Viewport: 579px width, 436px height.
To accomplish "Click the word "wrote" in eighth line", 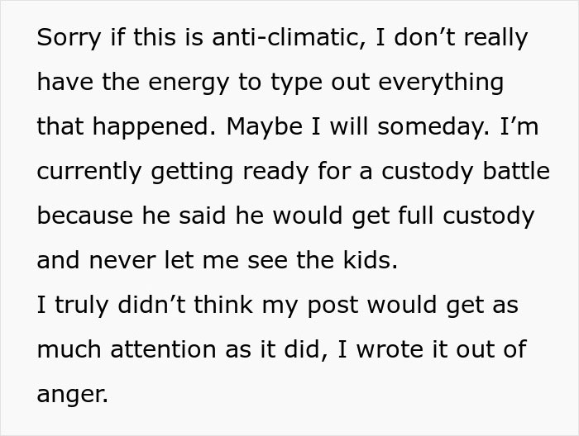I will pos(390,349).
